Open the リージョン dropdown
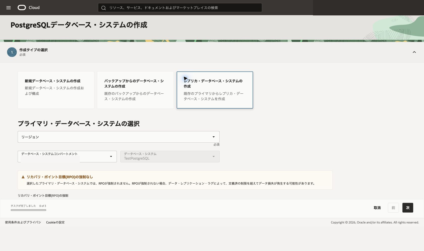Viewport: 424px width, 251px height. pyautogui.click(x=119, y=137)
